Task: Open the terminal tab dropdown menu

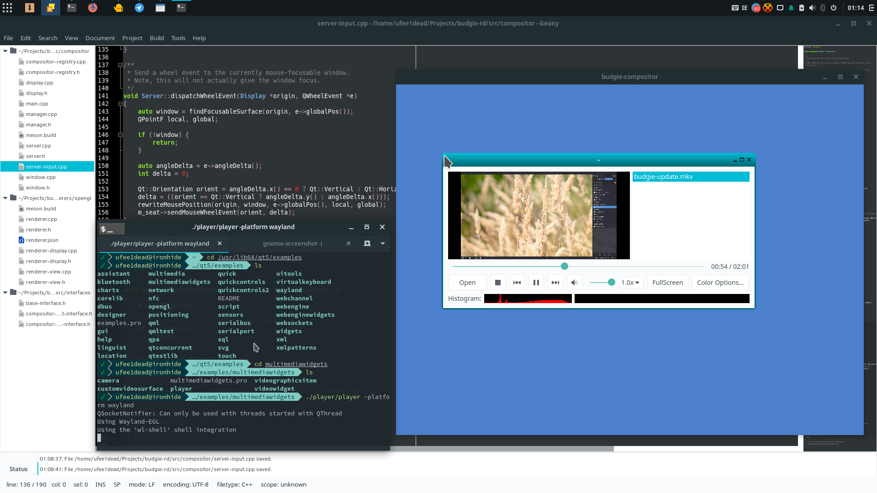Action: pos(383,243)
